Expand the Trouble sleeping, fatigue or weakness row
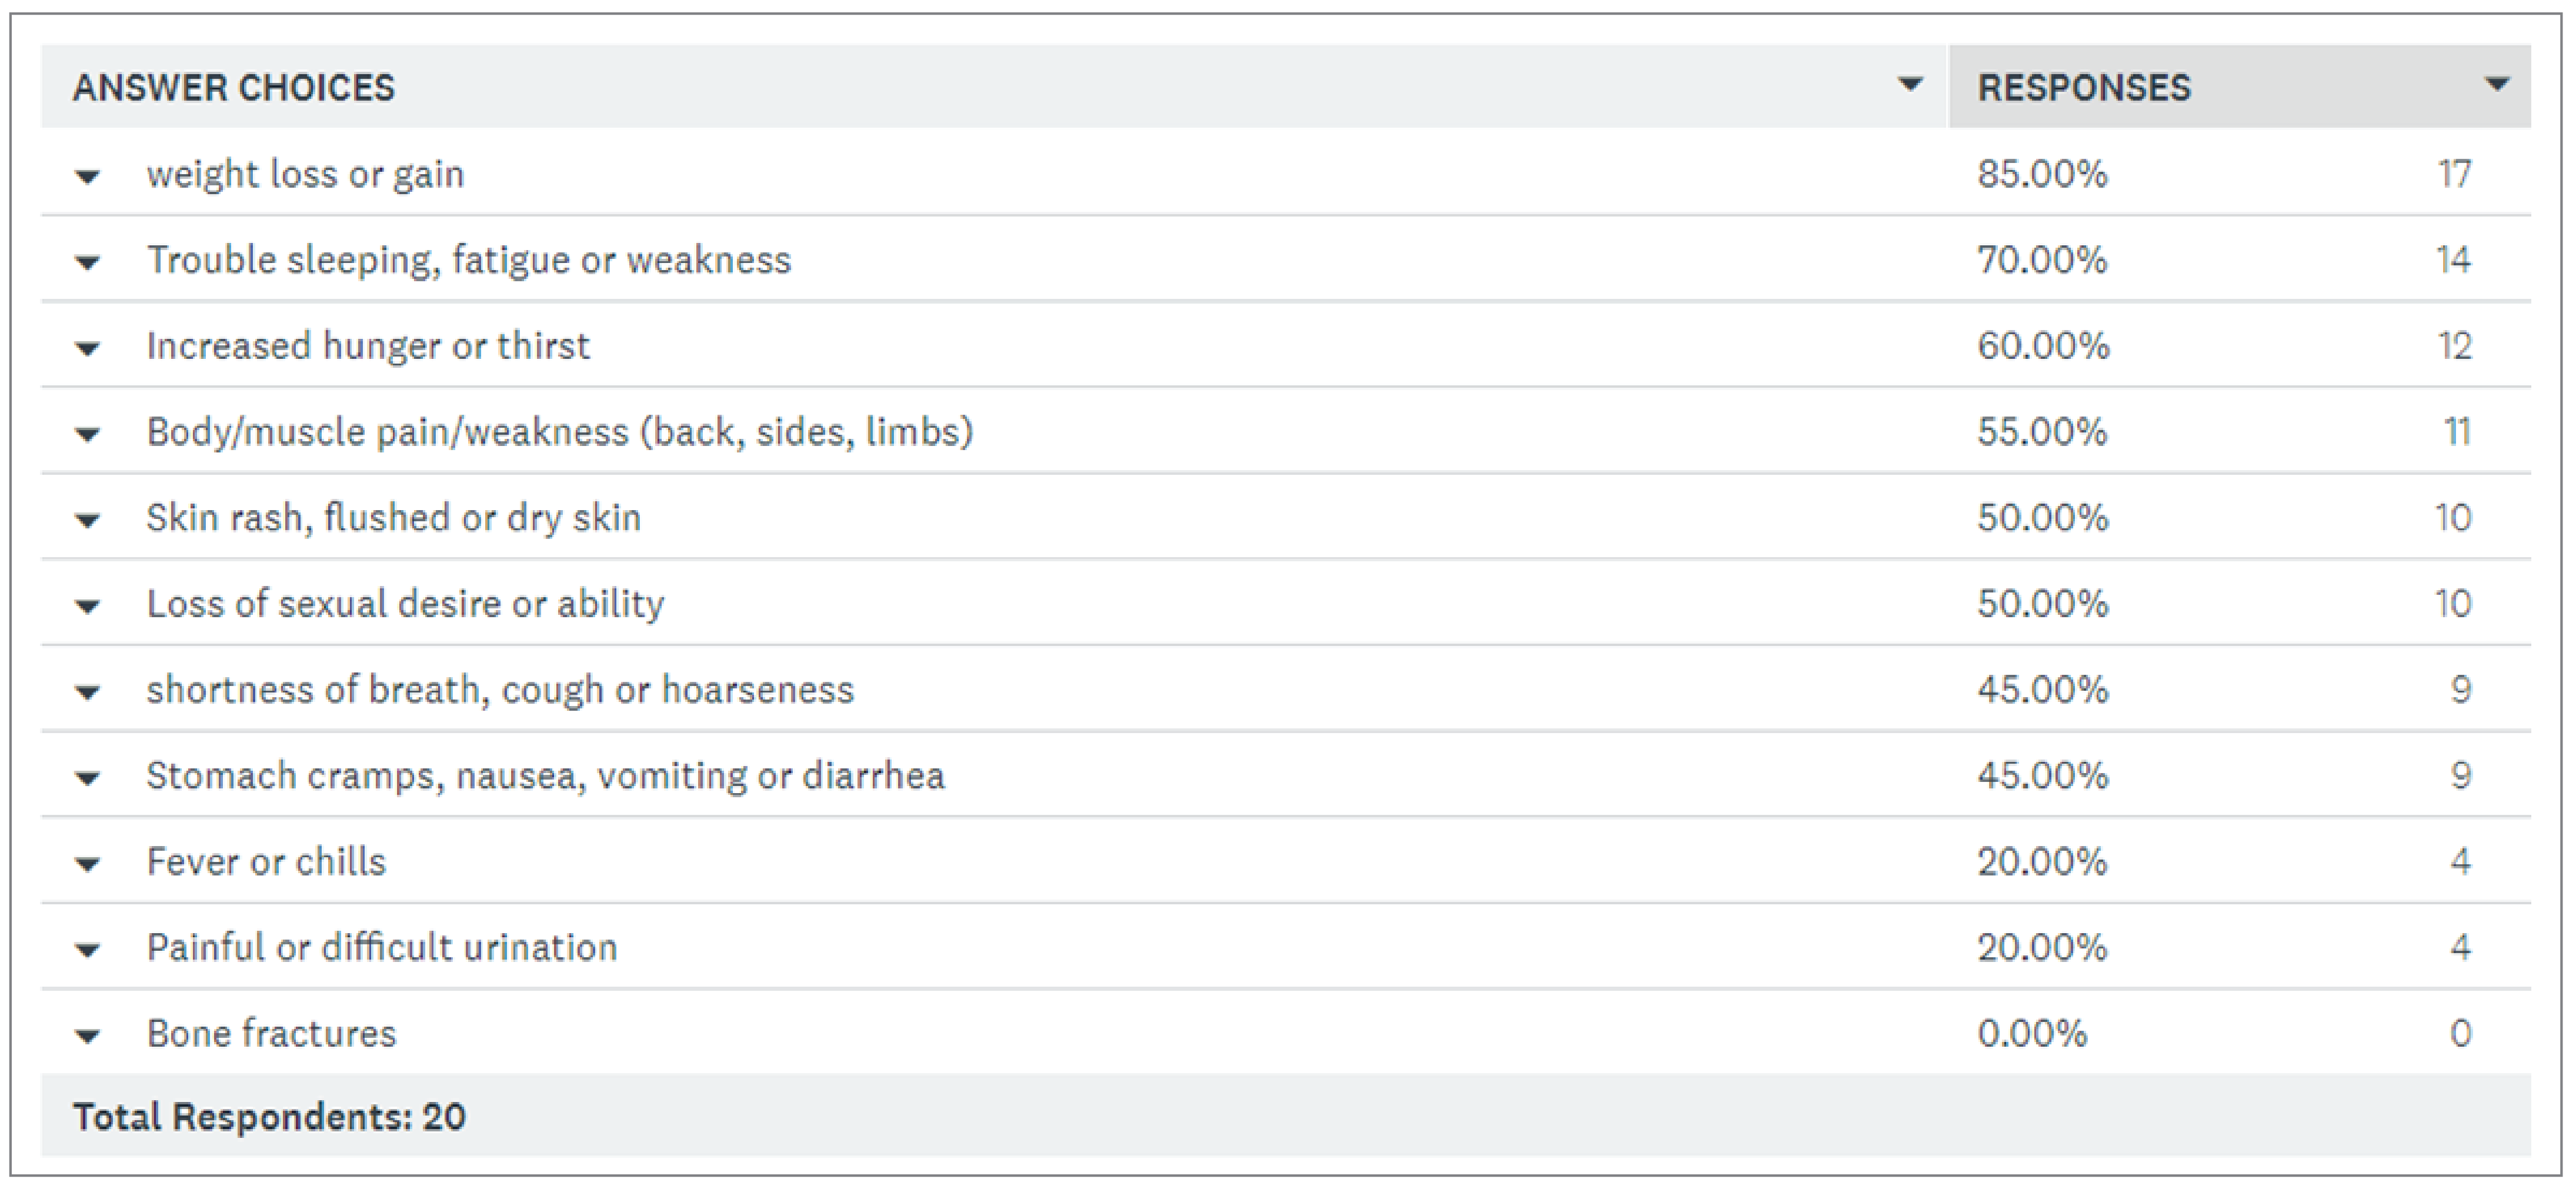Viewport: 2576px width, 1192px height. (88, 263)
